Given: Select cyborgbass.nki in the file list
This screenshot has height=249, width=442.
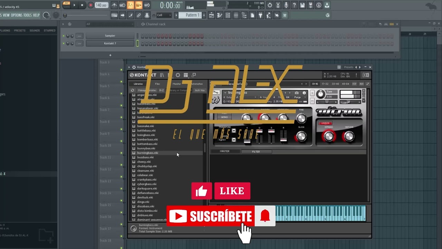Looking at the screenshot, I should (x=147, y=184).
